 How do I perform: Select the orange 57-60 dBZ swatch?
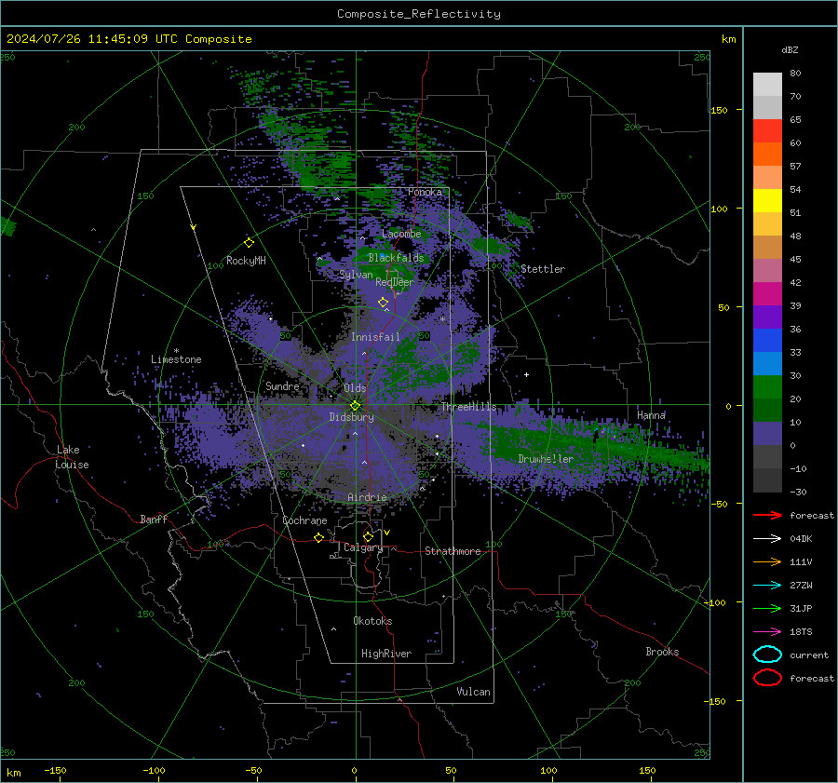[x=767, y=155]
